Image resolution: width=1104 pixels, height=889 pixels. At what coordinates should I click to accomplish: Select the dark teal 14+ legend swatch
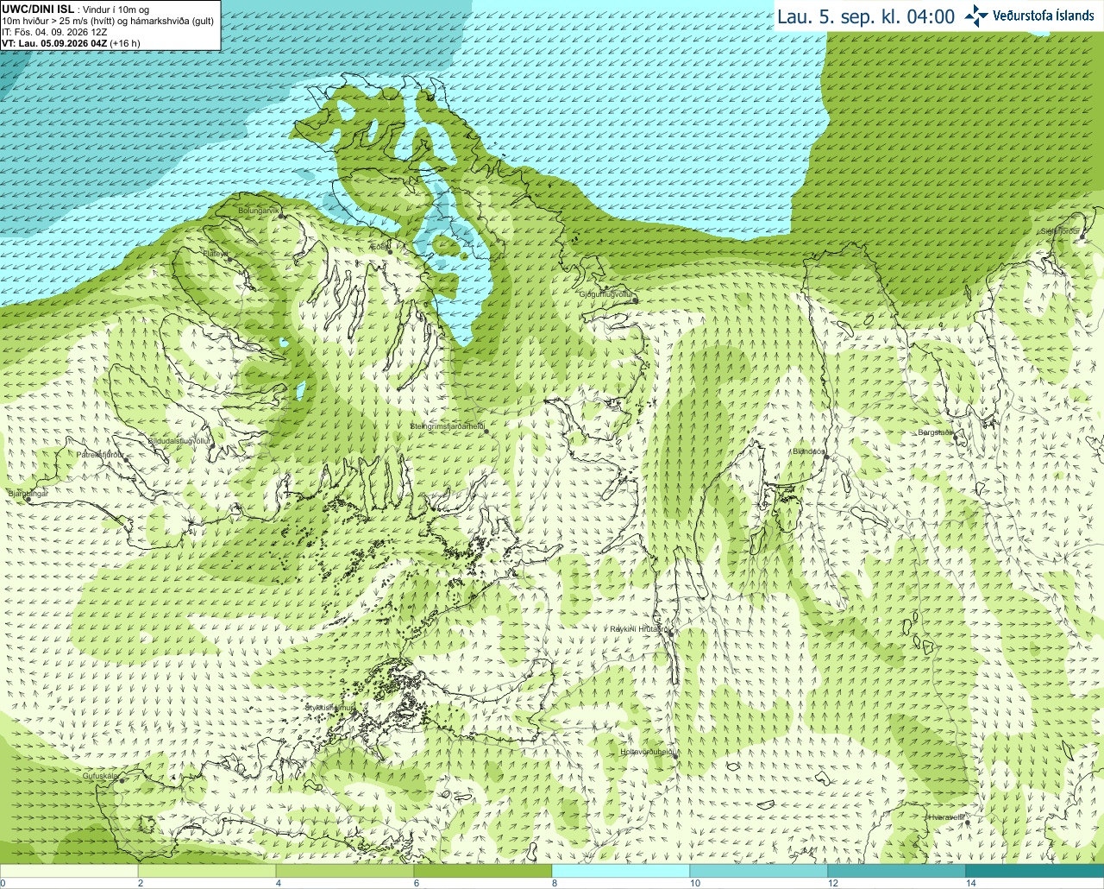point(1035,871)
